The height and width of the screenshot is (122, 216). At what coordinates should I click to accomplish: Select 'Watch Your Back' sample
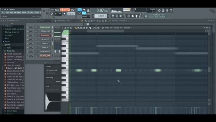[x=13, y=108]
